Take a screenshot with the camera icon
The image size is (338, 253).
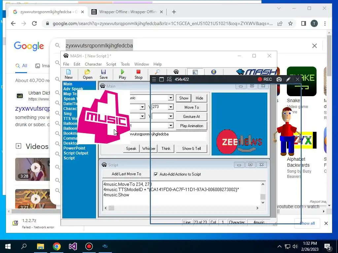point(279,79)
